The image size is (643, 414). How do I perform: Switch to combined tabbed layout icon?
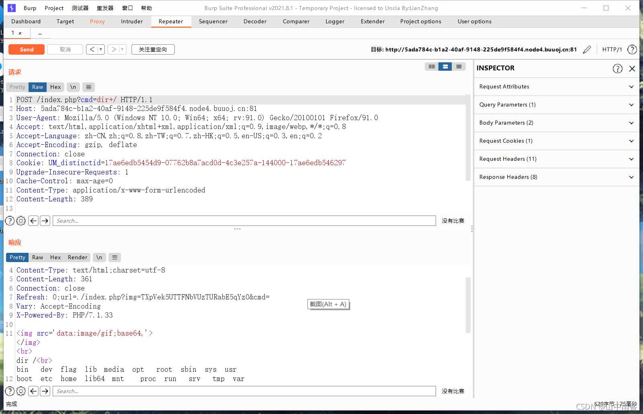coord(459,67)
